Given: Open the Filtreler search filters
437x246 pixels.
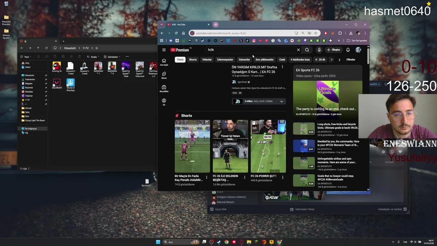Looking at the screenshot, I should [x=351, y=60].
